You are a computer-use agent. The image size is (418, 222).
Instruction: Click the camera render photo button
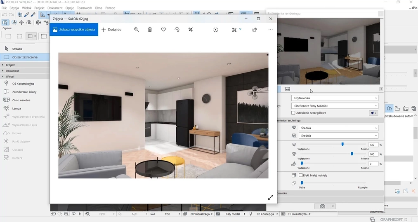(322, 206)
